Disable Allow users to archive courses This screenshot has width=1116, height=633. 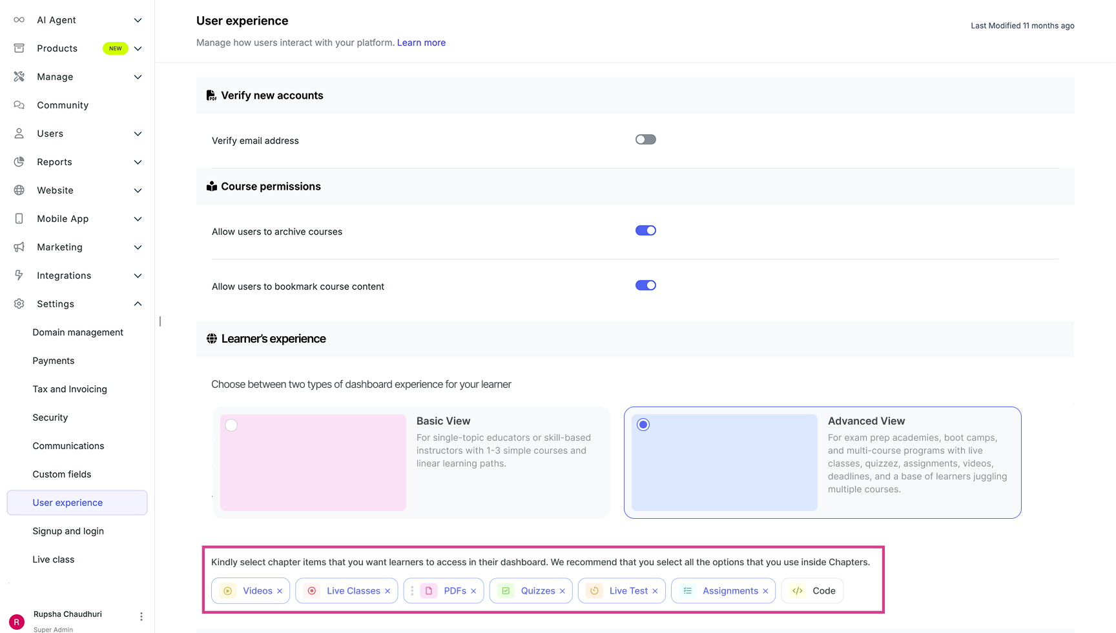click(645, 231)
